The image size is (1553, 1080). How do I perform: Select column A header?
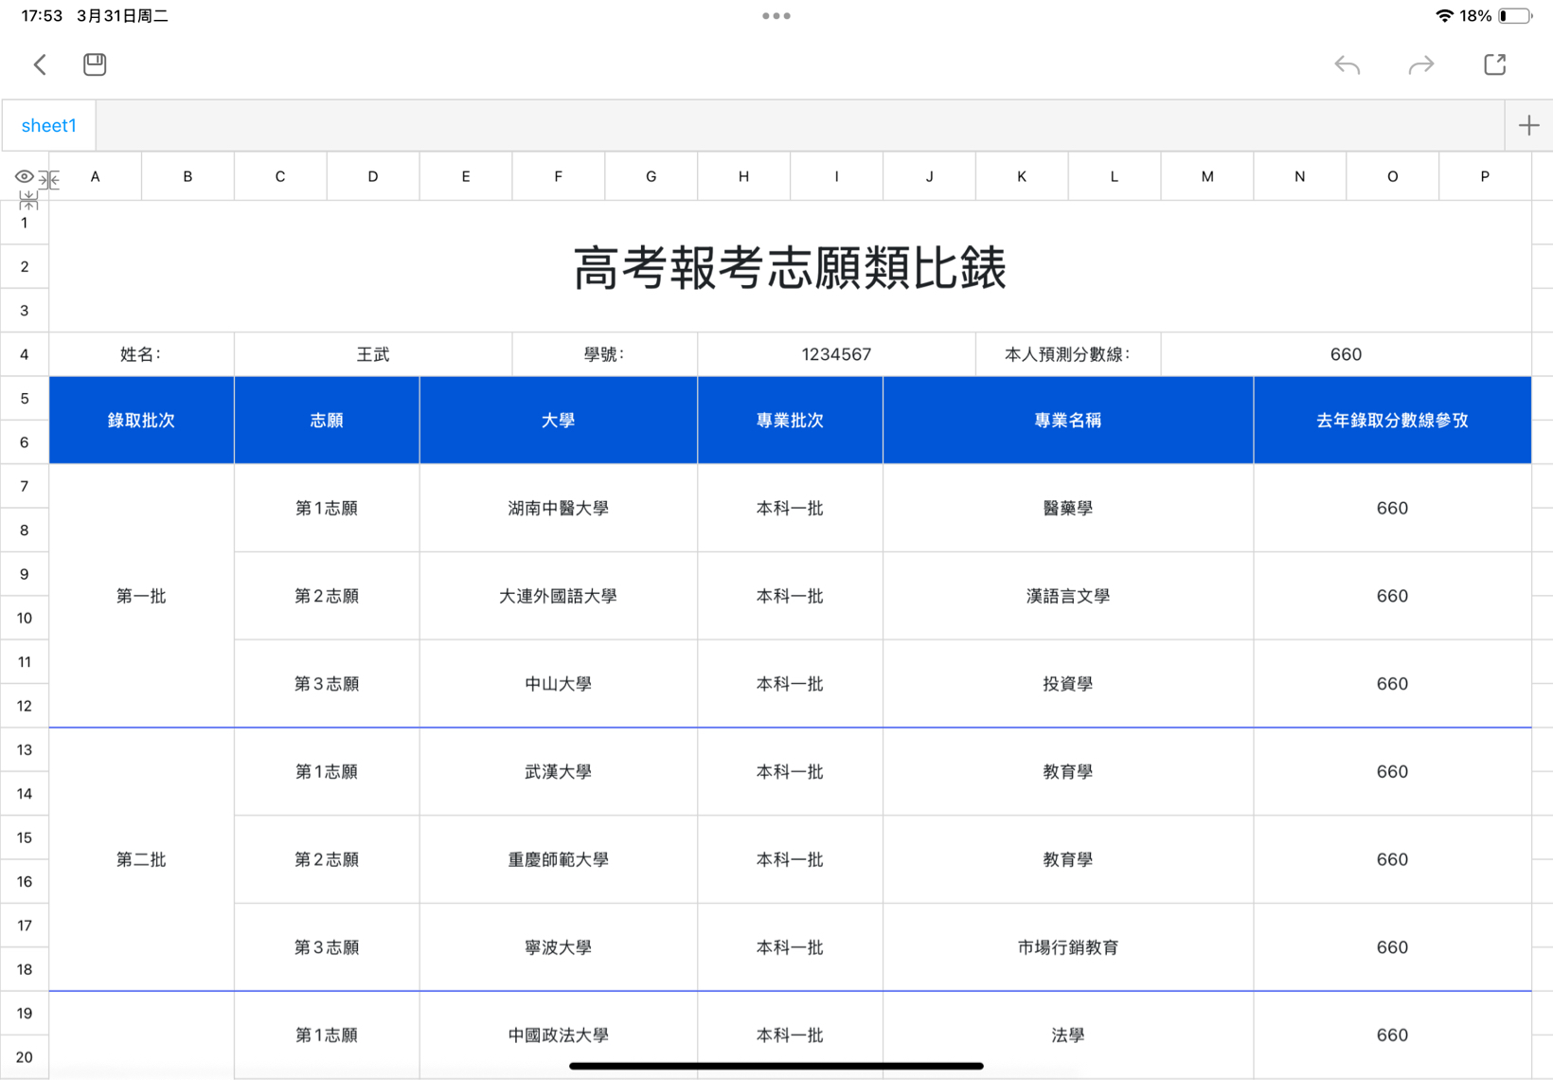coord(95,176)
